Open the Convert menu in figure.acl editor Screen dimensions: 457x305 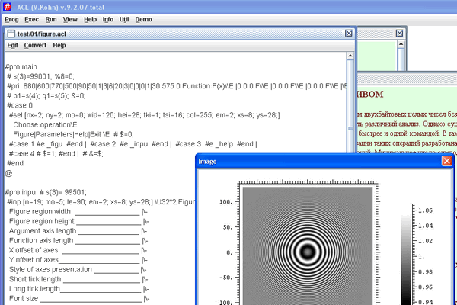tap(35, 45)
